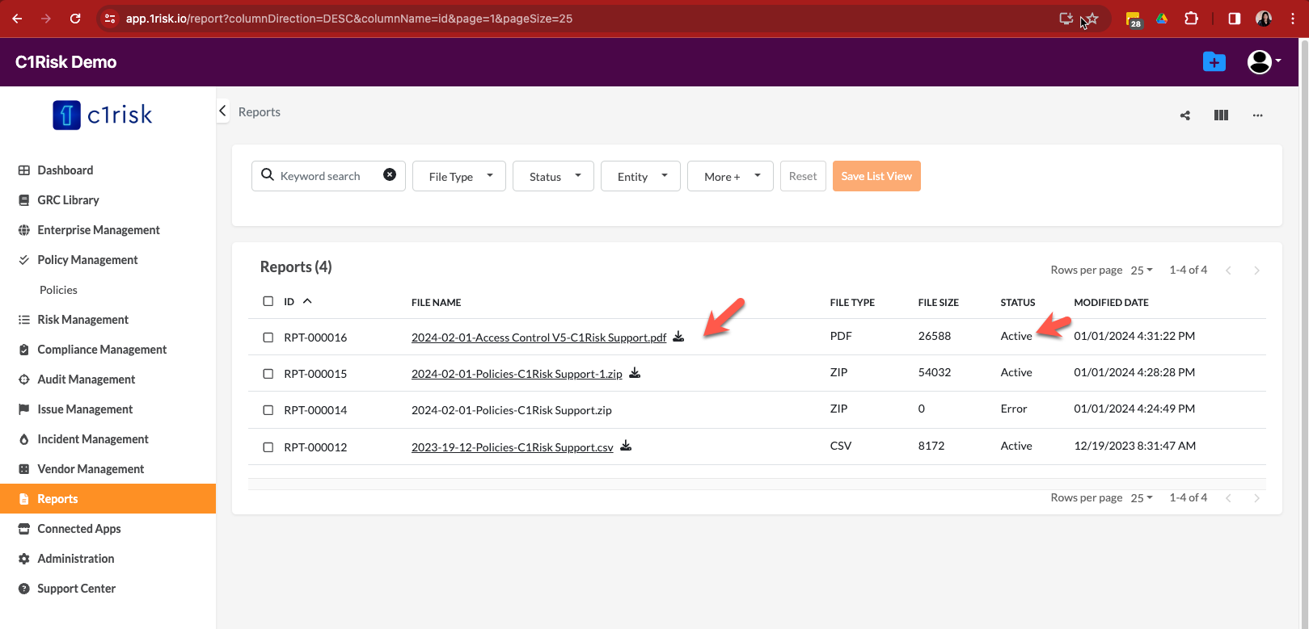Click the browser address bar URL

coord(349,19)
